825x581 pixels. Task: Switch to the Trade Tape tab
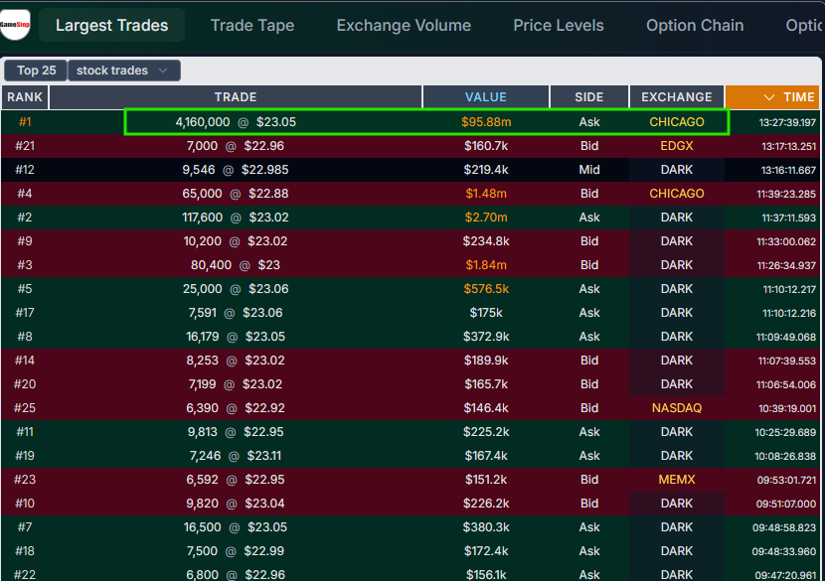tap(252, 25)
